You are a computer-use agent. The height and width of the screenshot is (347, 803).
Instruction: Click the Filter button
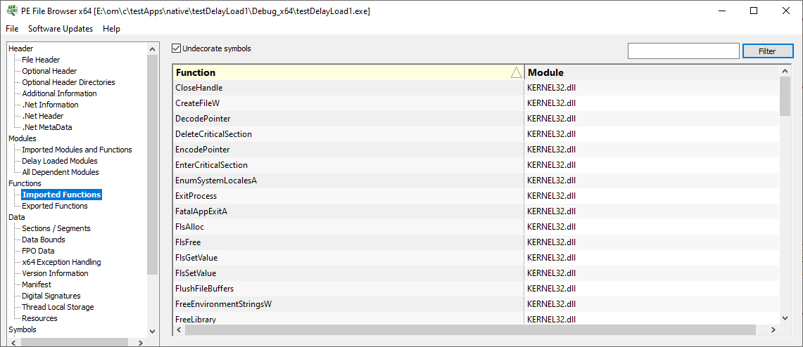coord(767,51)
